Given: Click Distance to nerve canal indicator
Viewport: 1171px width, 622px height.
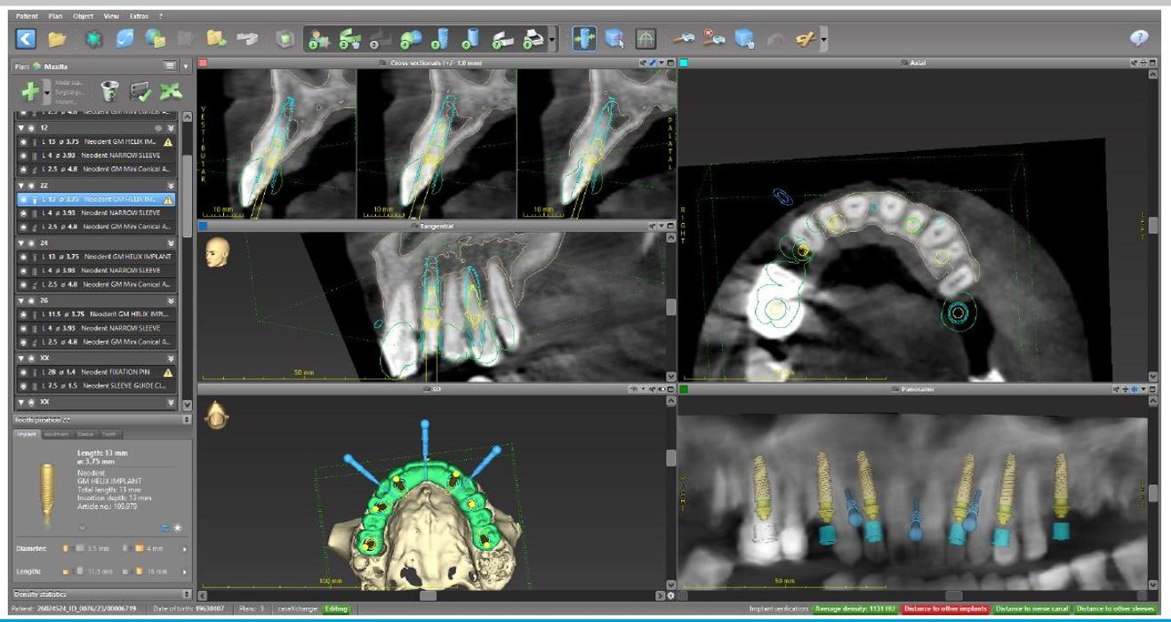Looking at the screenshot, I should (1031, 609).
